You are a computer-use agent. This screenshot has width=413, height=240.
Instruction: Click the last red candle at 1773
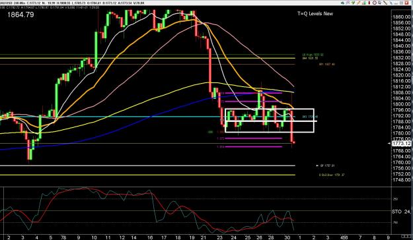pyautogui.click(x=293, y=142)
